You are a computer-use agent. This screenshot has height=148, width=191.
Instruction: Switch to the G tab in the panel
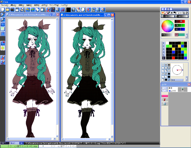(x=168, y=9)
